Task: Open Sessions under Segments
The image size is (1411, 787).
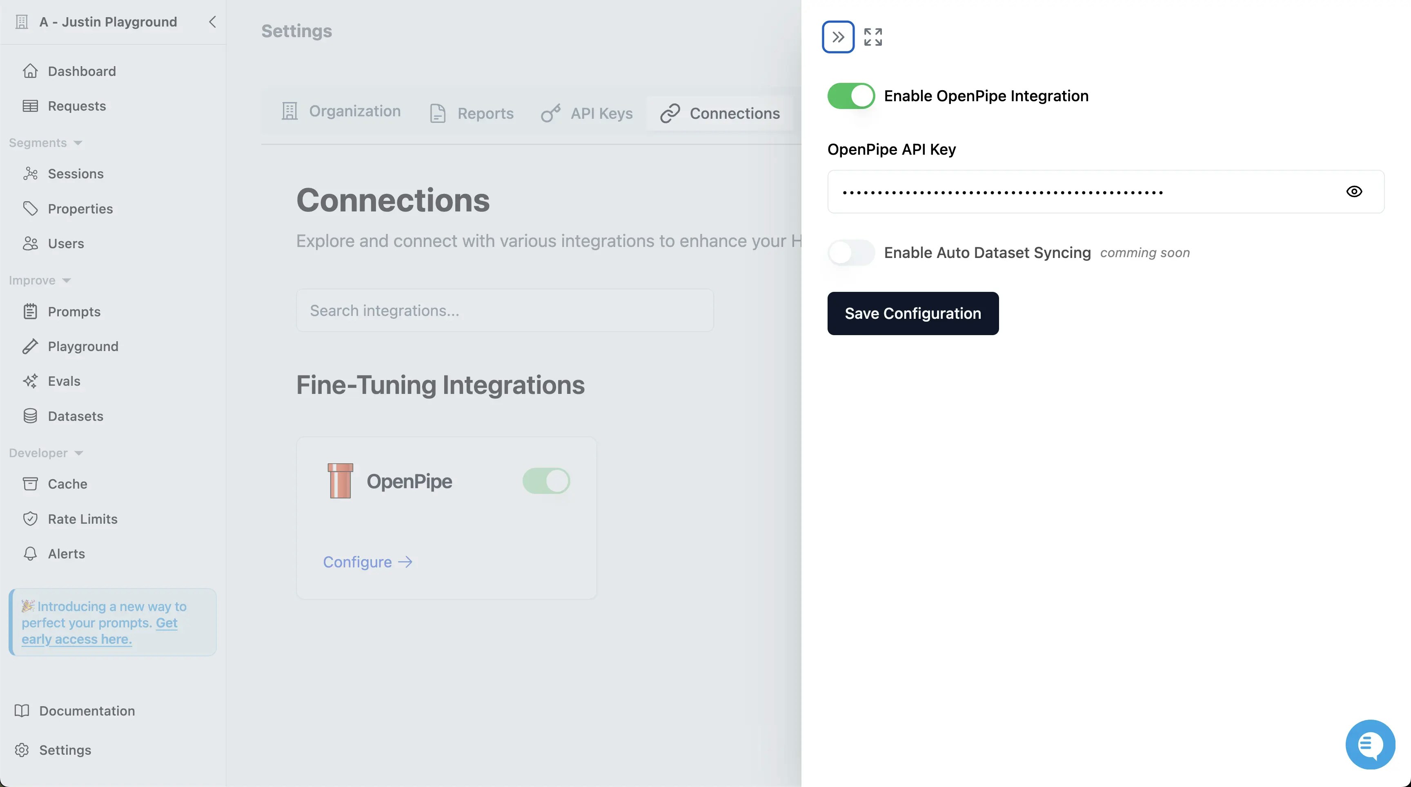Action: [76, 173]
